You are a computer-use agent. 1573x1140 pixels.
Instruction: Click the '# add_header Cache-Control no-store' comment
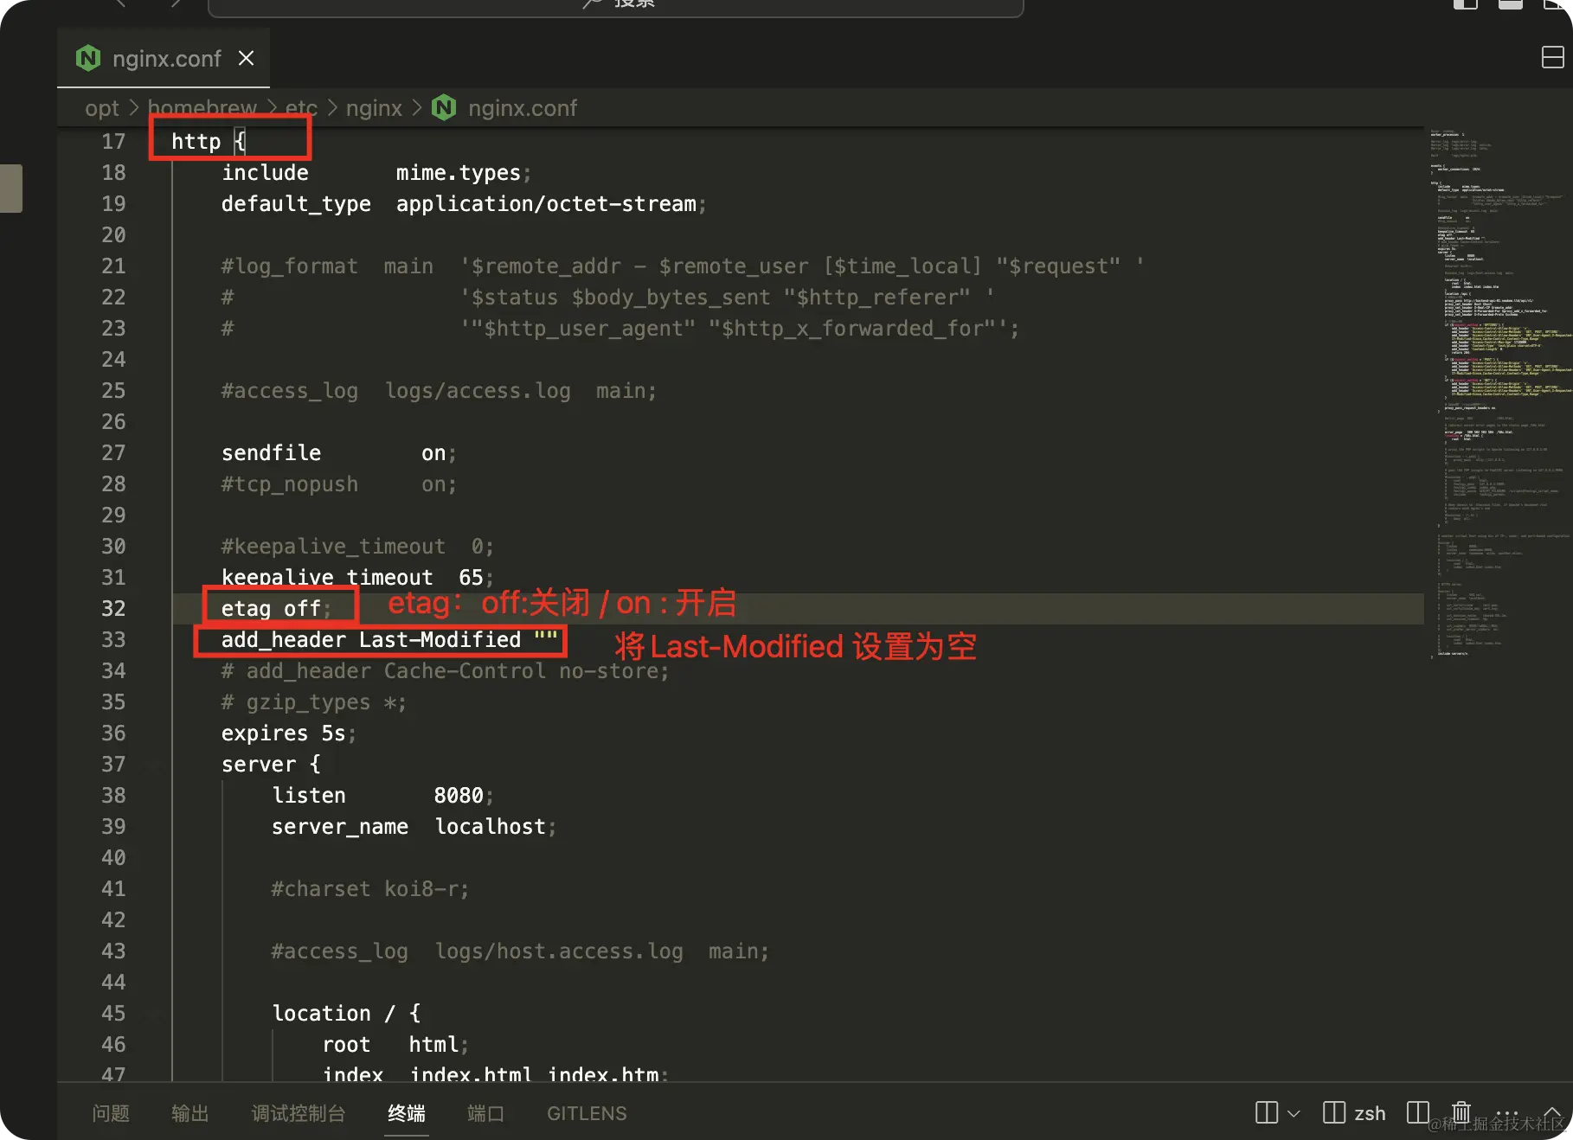pyautogui.click(x=446, y=671)
